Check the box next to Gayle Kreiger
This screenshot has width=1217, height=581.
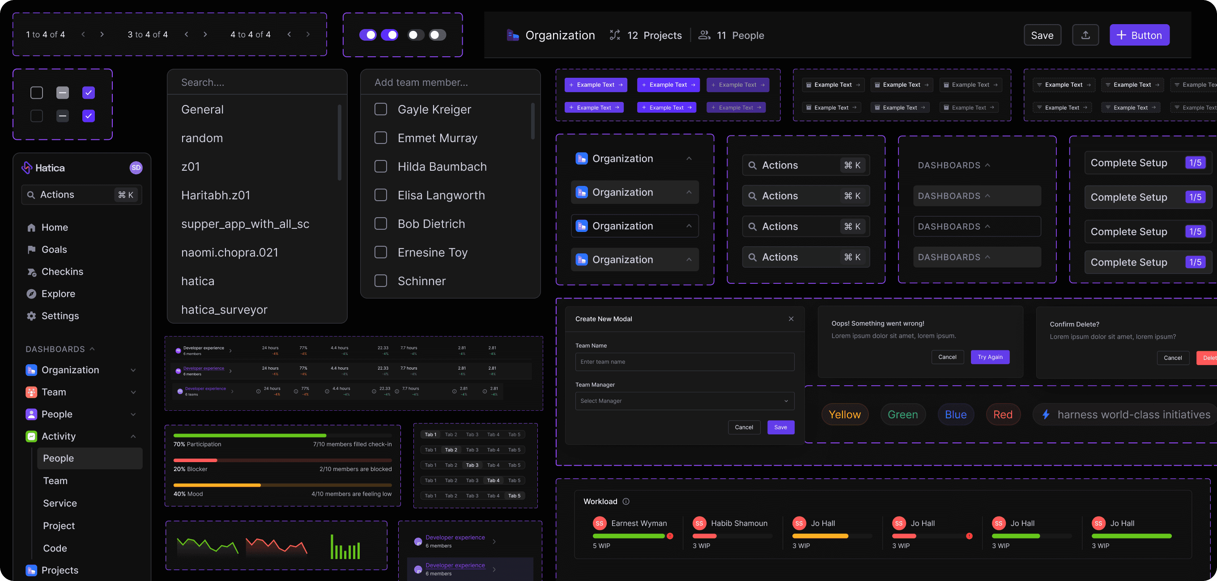(381, 109)
